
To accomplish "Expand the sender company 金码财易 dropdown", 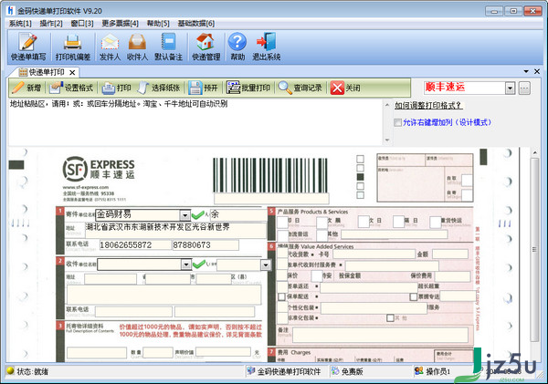I will [184, 214].
